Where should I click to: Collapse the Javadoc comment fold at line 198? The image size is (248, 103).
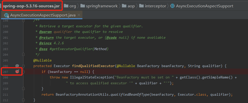click(x=23, y=20)
